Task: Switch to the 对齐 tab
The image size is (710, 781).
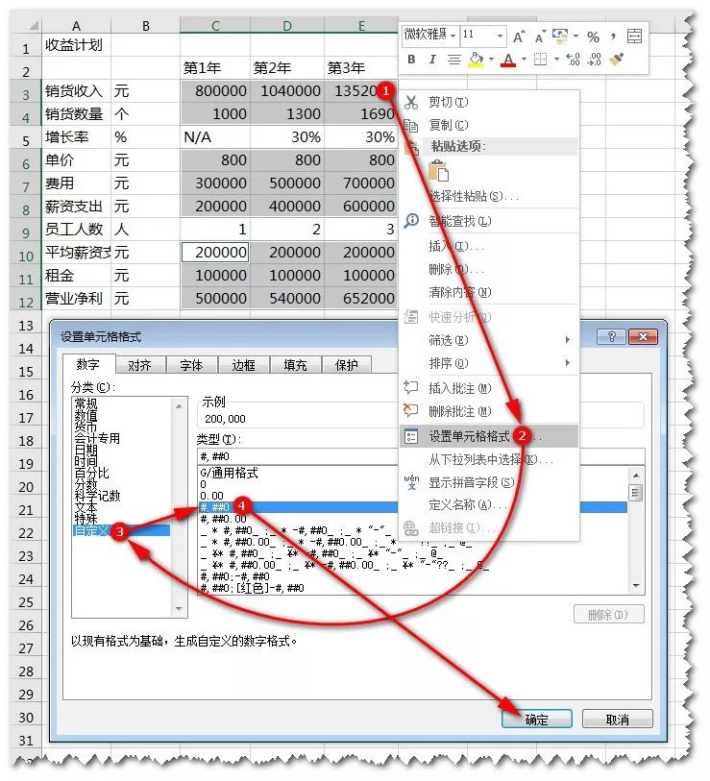Action: (x=140, y=365)
